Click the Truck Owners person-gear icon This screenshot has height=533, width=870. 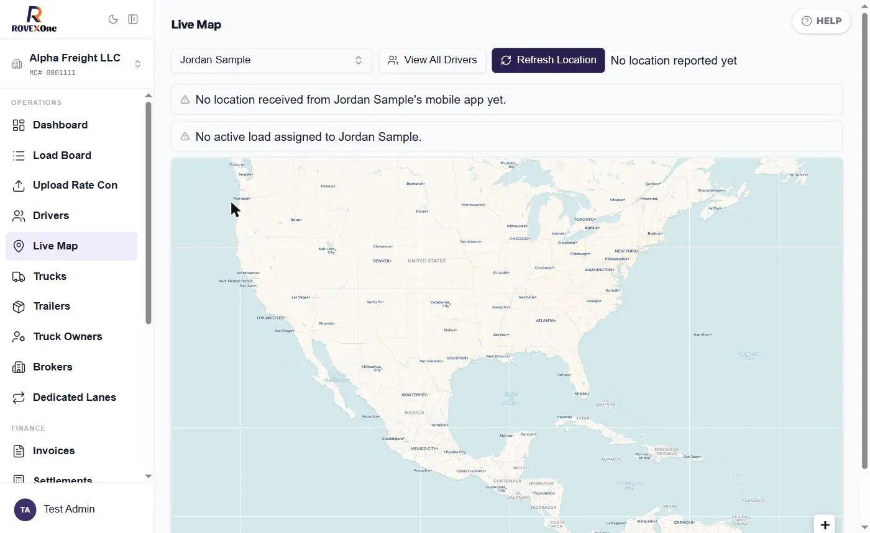[19, 337]
